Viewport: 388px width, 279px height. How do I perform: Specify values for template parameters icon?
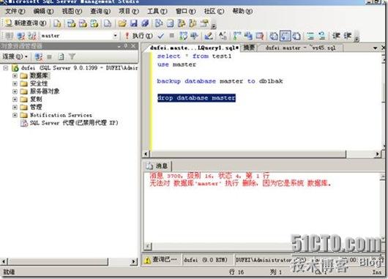223,36
